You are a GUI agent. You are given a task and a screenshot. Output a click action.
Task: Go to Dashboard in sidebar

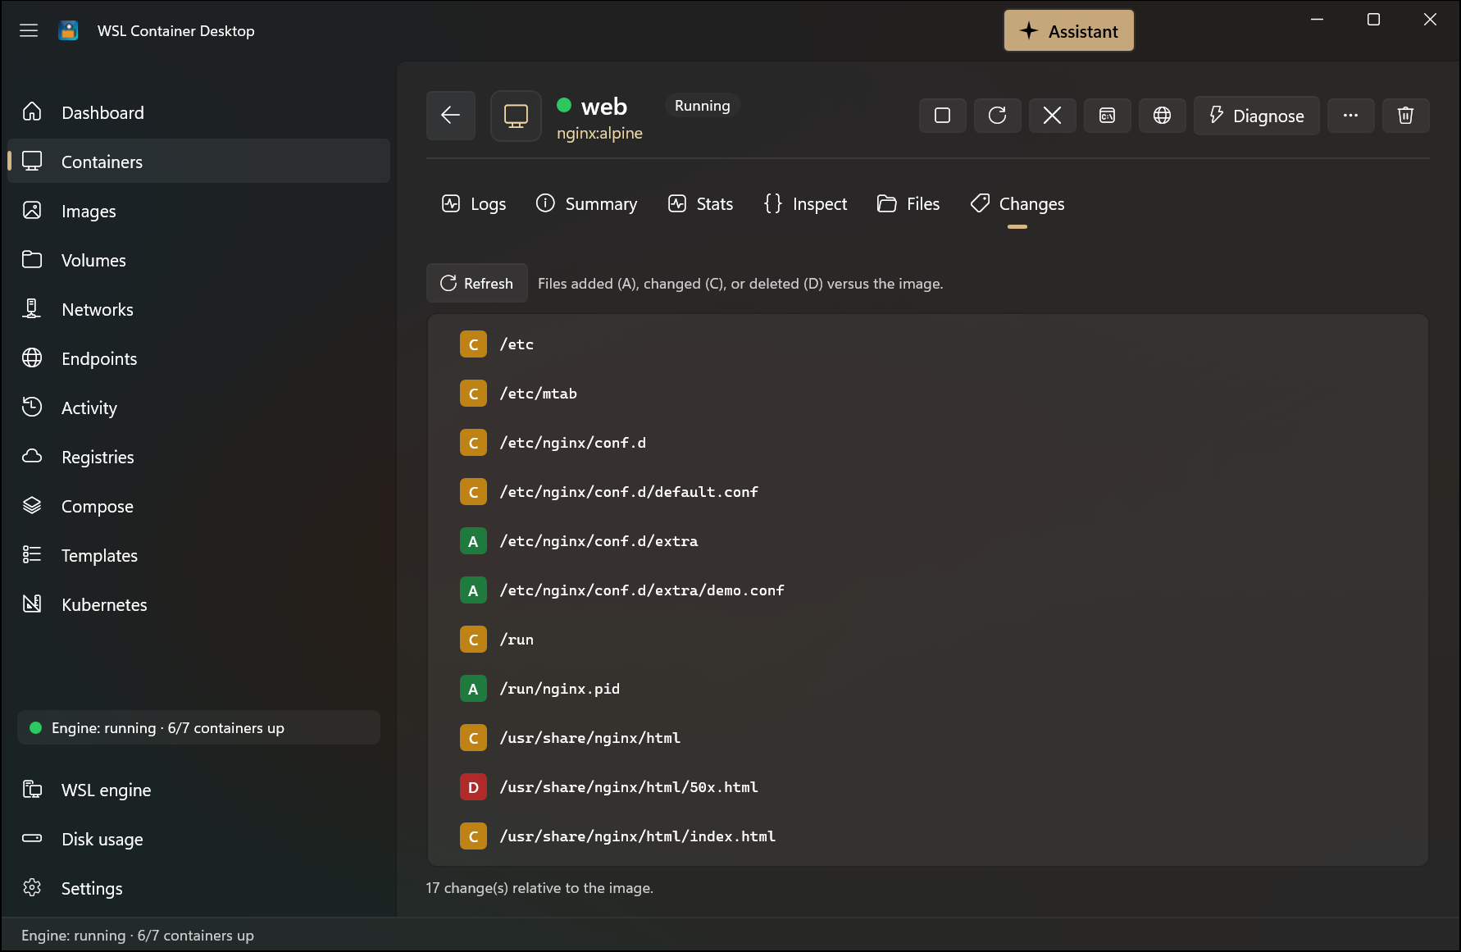tap(198, 112)
